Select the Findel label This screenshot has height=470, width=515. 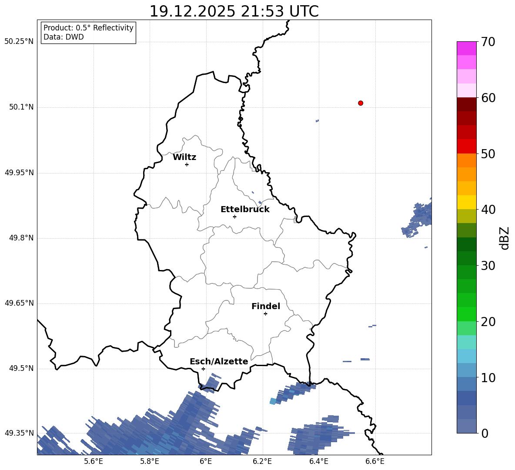pyautogui.click(x=266, y=306)
